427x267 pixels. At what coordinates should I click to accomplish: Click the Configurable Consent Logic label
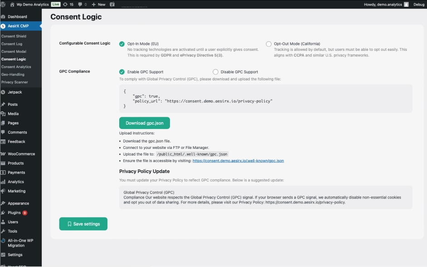pos(85,43)
